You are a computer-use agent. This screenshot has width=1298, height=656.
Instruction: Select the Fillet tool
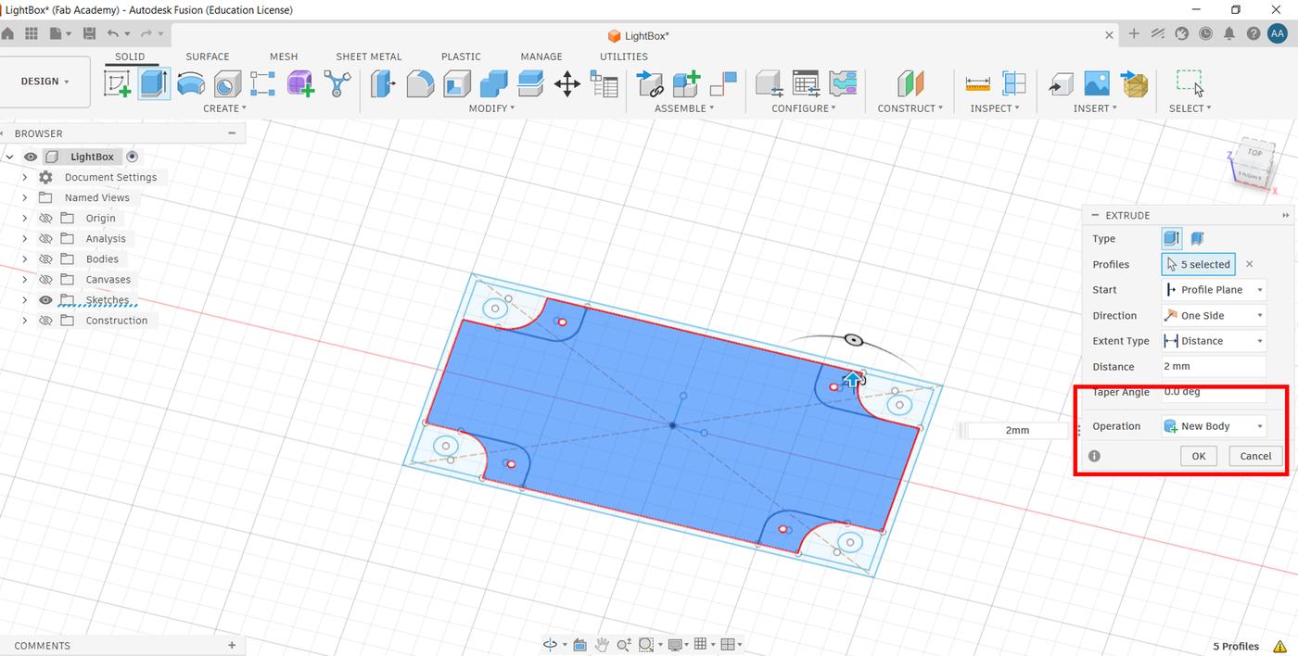click(x=420, y=84)
